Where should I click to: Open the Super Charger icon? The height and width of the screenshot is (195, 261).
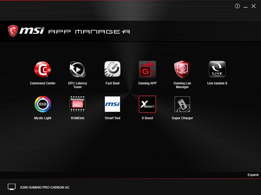(x=182, y=104)
